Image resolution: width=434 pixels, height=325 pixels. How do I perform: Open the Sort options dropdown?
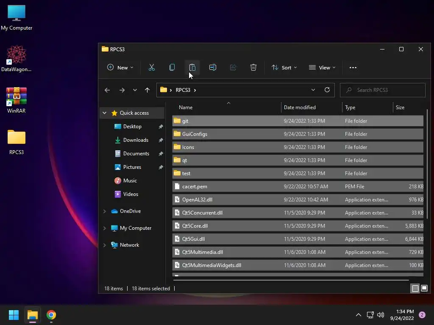pyautogui.click(x=284, y=67)
